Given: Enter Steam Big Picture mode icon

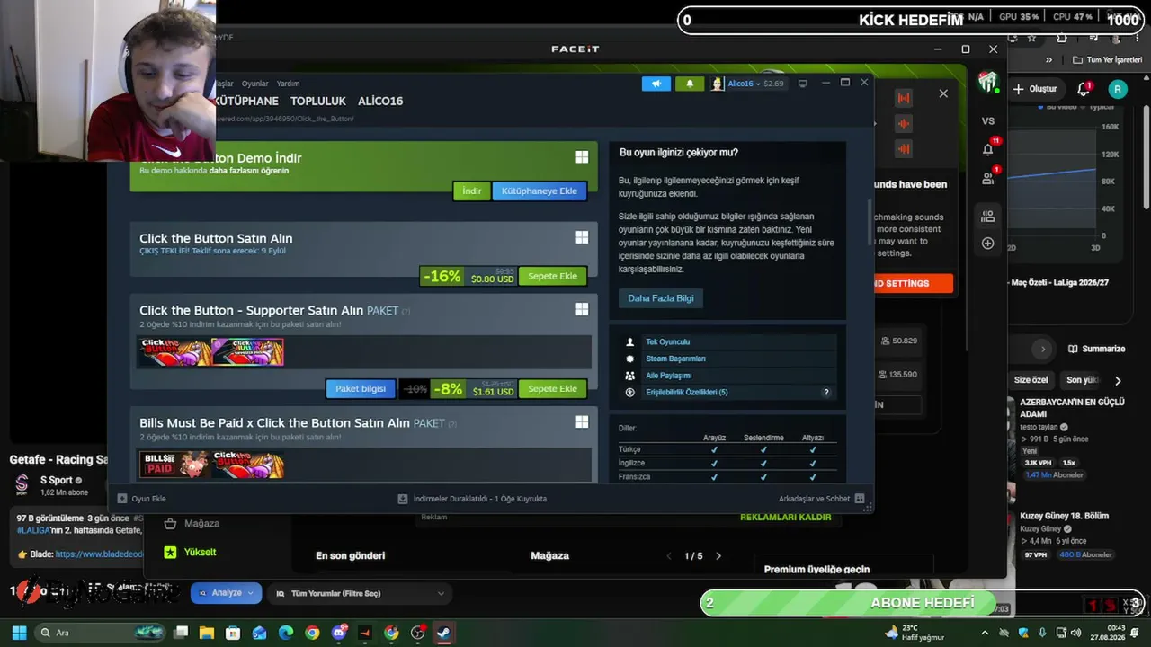Looking at the screenshot, I should (x=802, y=84).
